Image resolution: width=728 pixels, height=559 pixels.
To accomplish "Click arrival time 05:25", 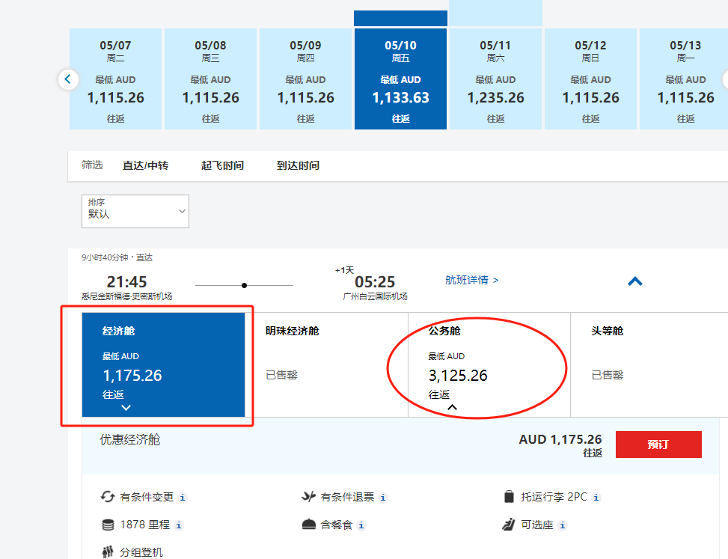I will coord(375,282).
